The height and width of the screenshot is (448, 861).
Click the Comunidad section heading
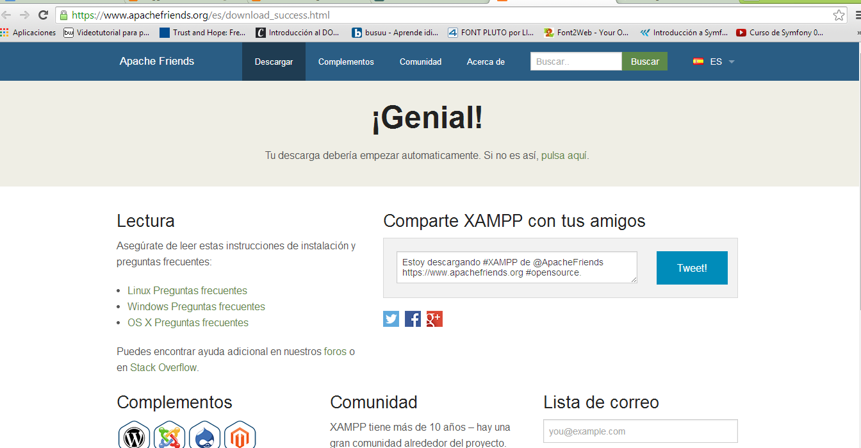coord(373,402)
